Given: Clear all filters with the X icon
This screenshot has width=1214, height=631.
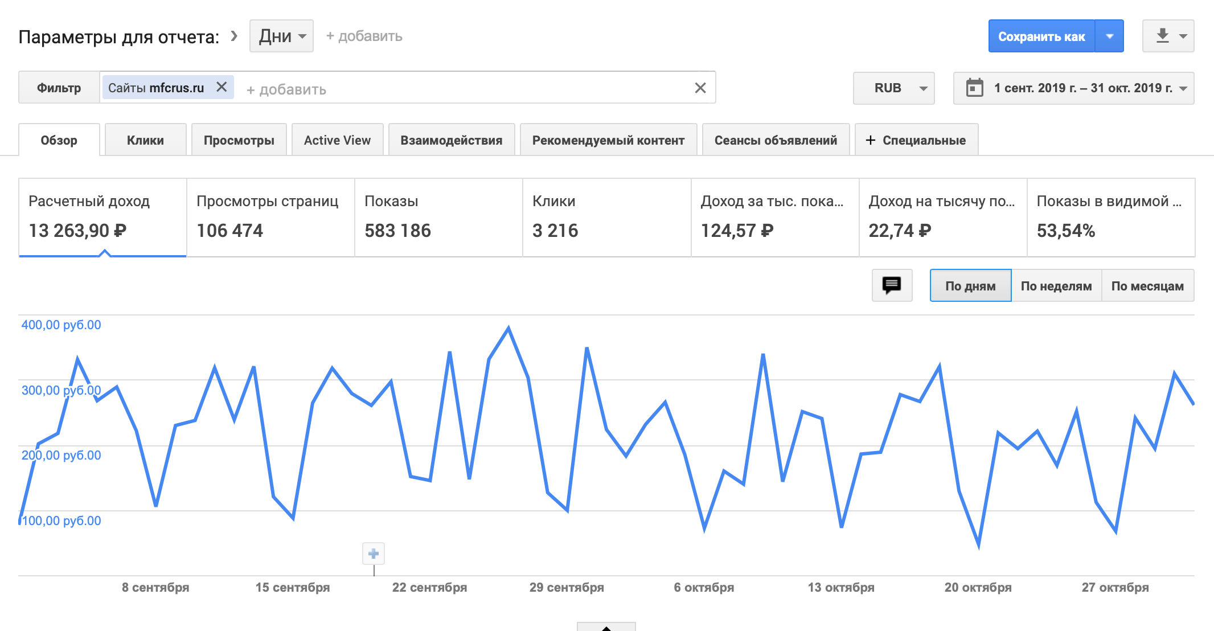Looking at the screenshot, I should pyautogui.click(x=700, y=88).
